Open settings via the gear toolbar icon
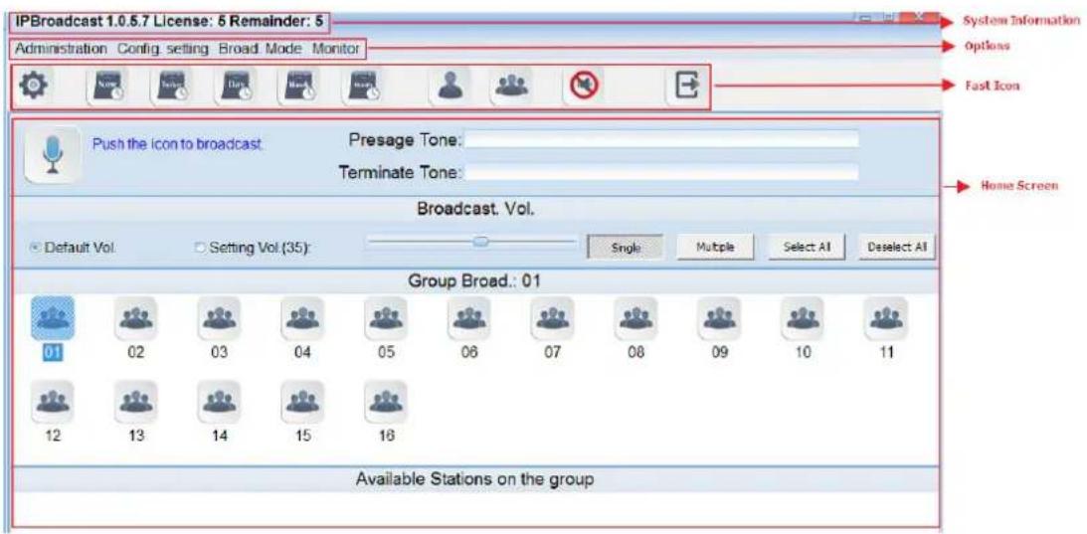The height and width of the screenshot is (534, 1087). coord(31,86)
